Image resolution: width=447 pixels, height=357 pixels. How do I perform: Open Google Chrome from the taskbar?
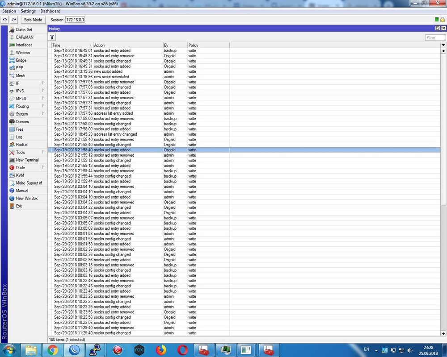(x=52, y=350)
